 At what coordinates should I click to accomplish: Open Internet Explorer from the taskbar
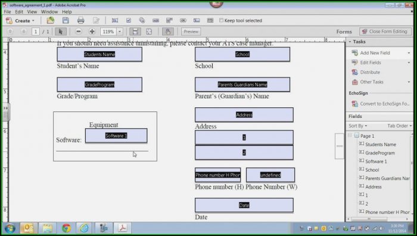point(85,228)
